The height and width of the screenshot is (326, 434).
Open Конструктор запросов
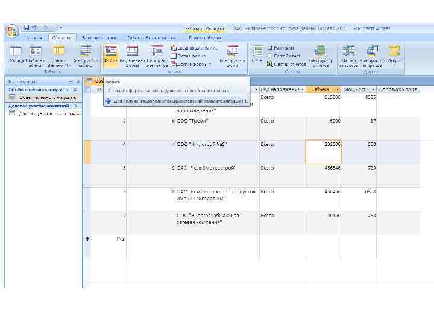pyautogui.click(x=373, y=56)
